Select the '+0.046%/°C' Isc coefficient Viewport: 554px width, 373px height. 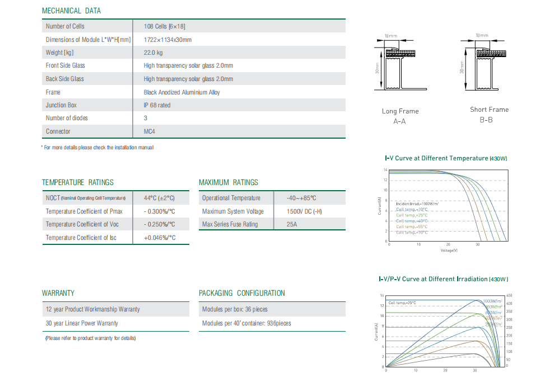pyautogui.click(x=159, y=238)
